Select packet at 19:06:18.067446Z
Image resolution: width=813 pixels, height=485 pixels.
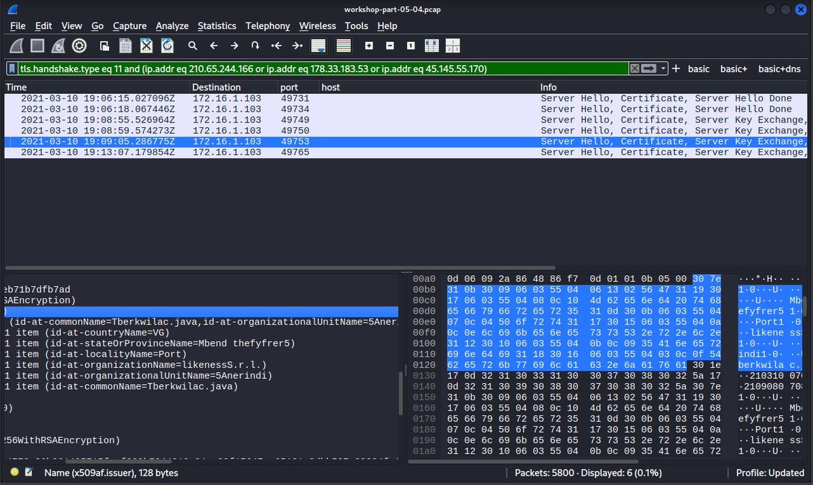(406, 109)
